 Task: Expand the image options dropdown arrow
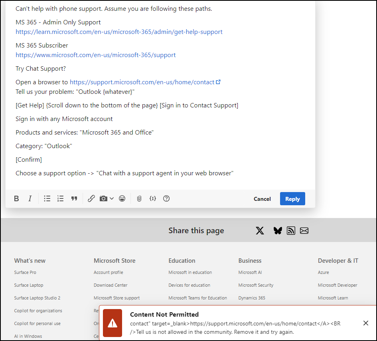tap(112, 199)
